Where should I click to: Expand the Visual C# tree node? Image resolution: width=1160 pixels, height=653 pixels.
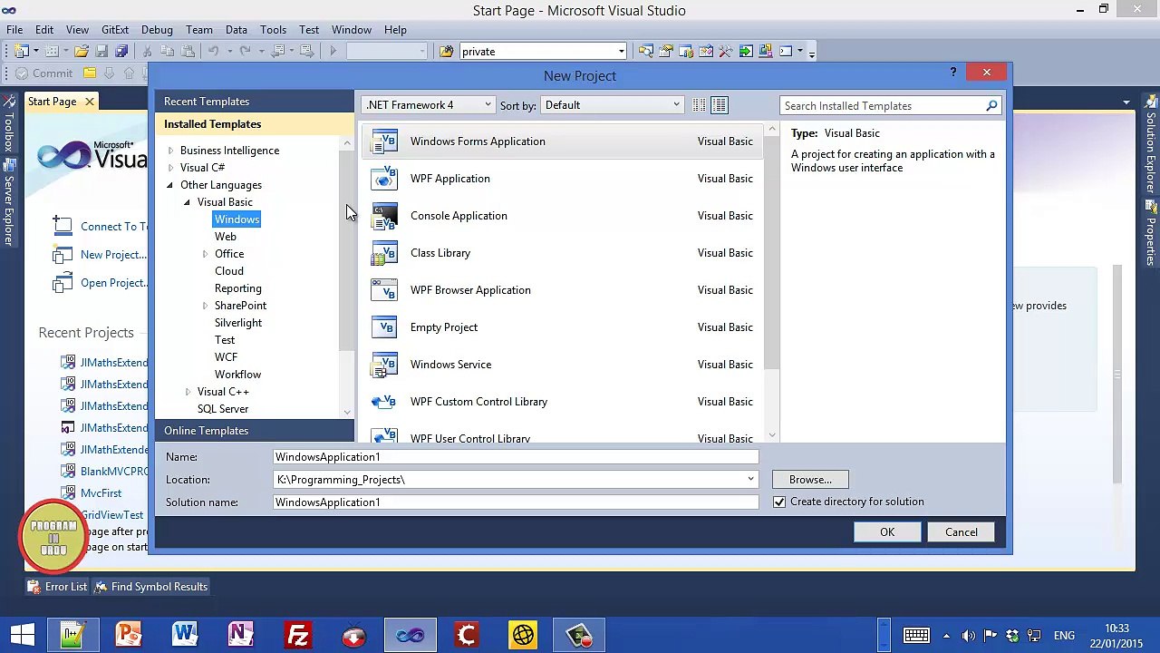170,168
